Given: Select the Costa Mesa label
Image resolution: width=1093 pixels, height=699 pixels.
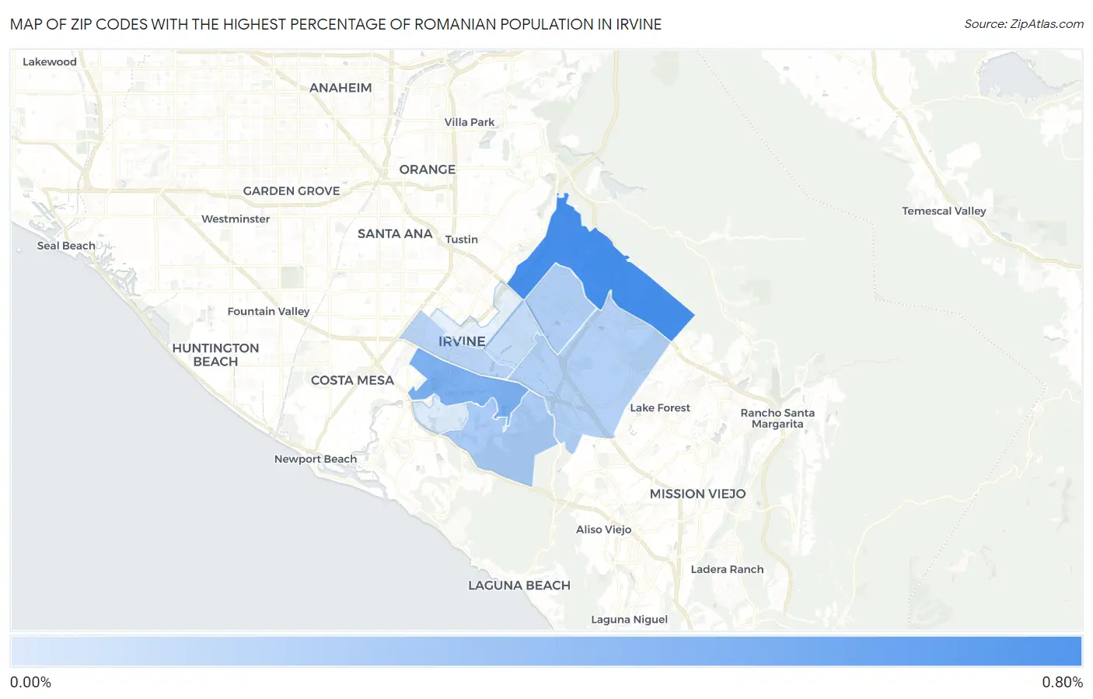Looking at the screenshot, I should (352, 380).
